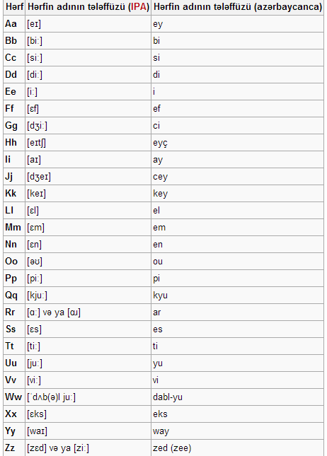Click the way pronunciation for Yy
This screenshot has height=456, width=327.
[x=238, y=431]
